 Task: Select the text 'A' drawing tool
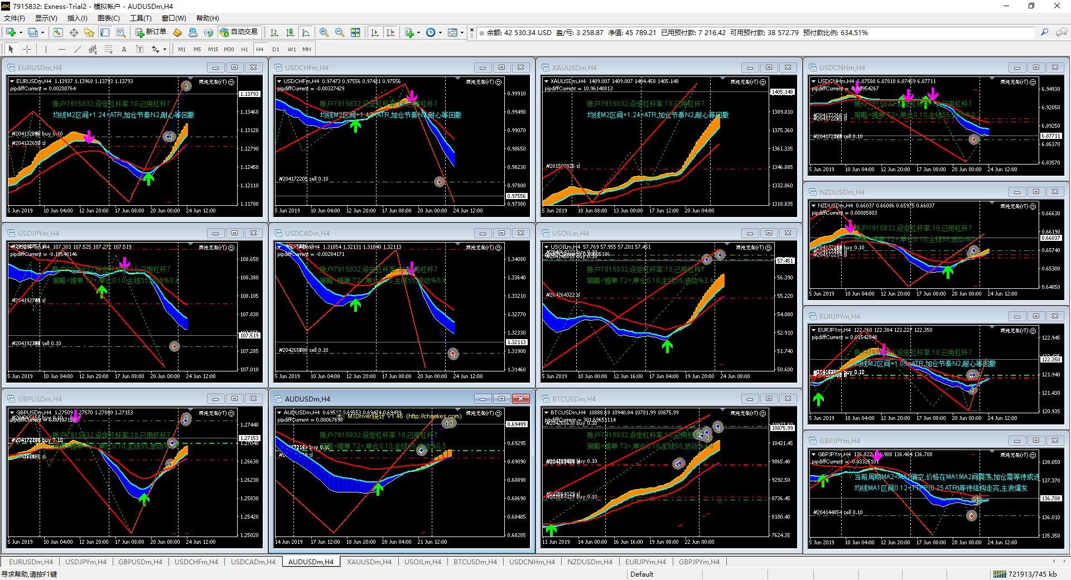pyautogui.click(x=124, y=49)
